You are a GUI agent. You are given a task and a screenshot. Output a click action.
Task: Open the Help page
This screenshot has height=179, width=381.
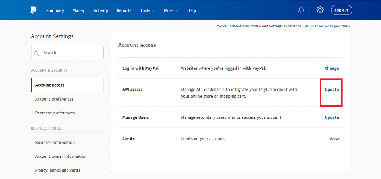pos(192,10)
